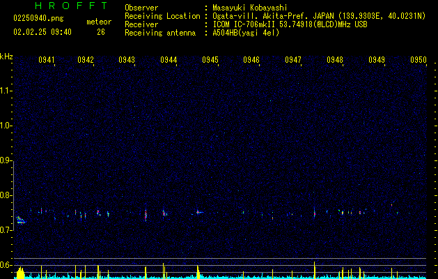Click the A504HB(yagi 4el) antenna text
The width and height of the screenshot is (438, 279).
click(x=246, y=33)
